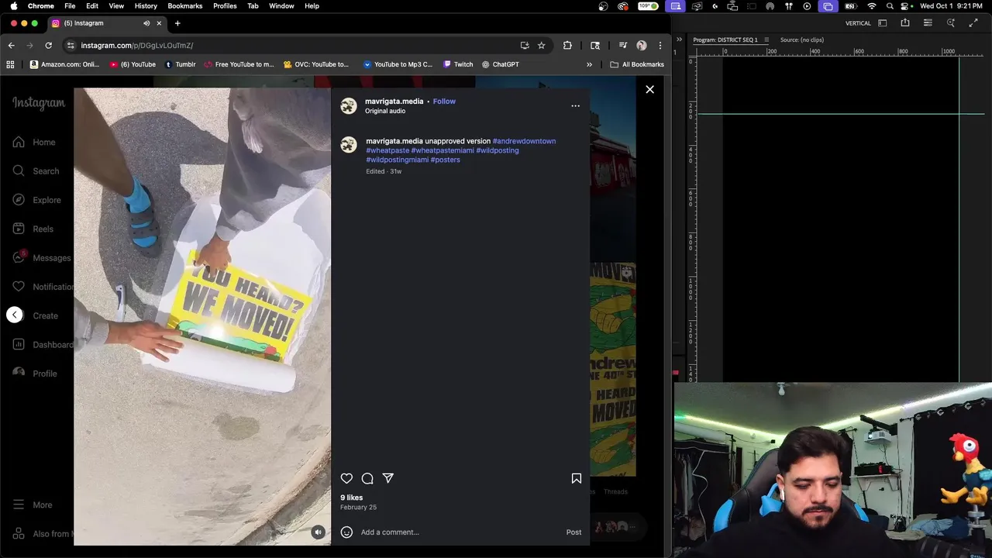Viewport: 992px width, 558px height.
Task: Open the (6) YouTube bookmark
Action: pos(133,64)
